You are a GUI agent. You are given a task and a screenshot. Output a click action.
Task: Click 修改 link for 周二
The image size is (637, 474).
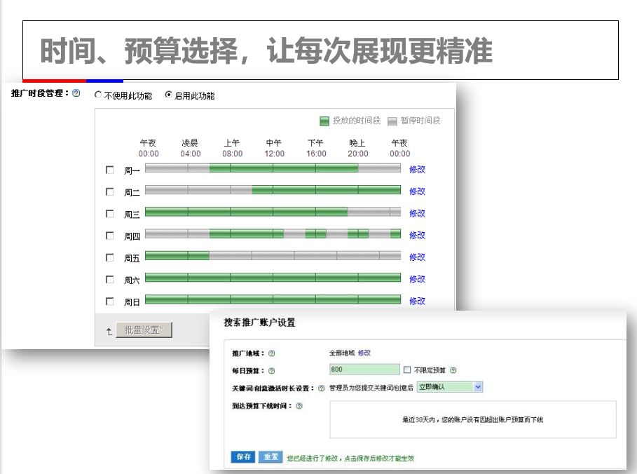pos(417,191)
